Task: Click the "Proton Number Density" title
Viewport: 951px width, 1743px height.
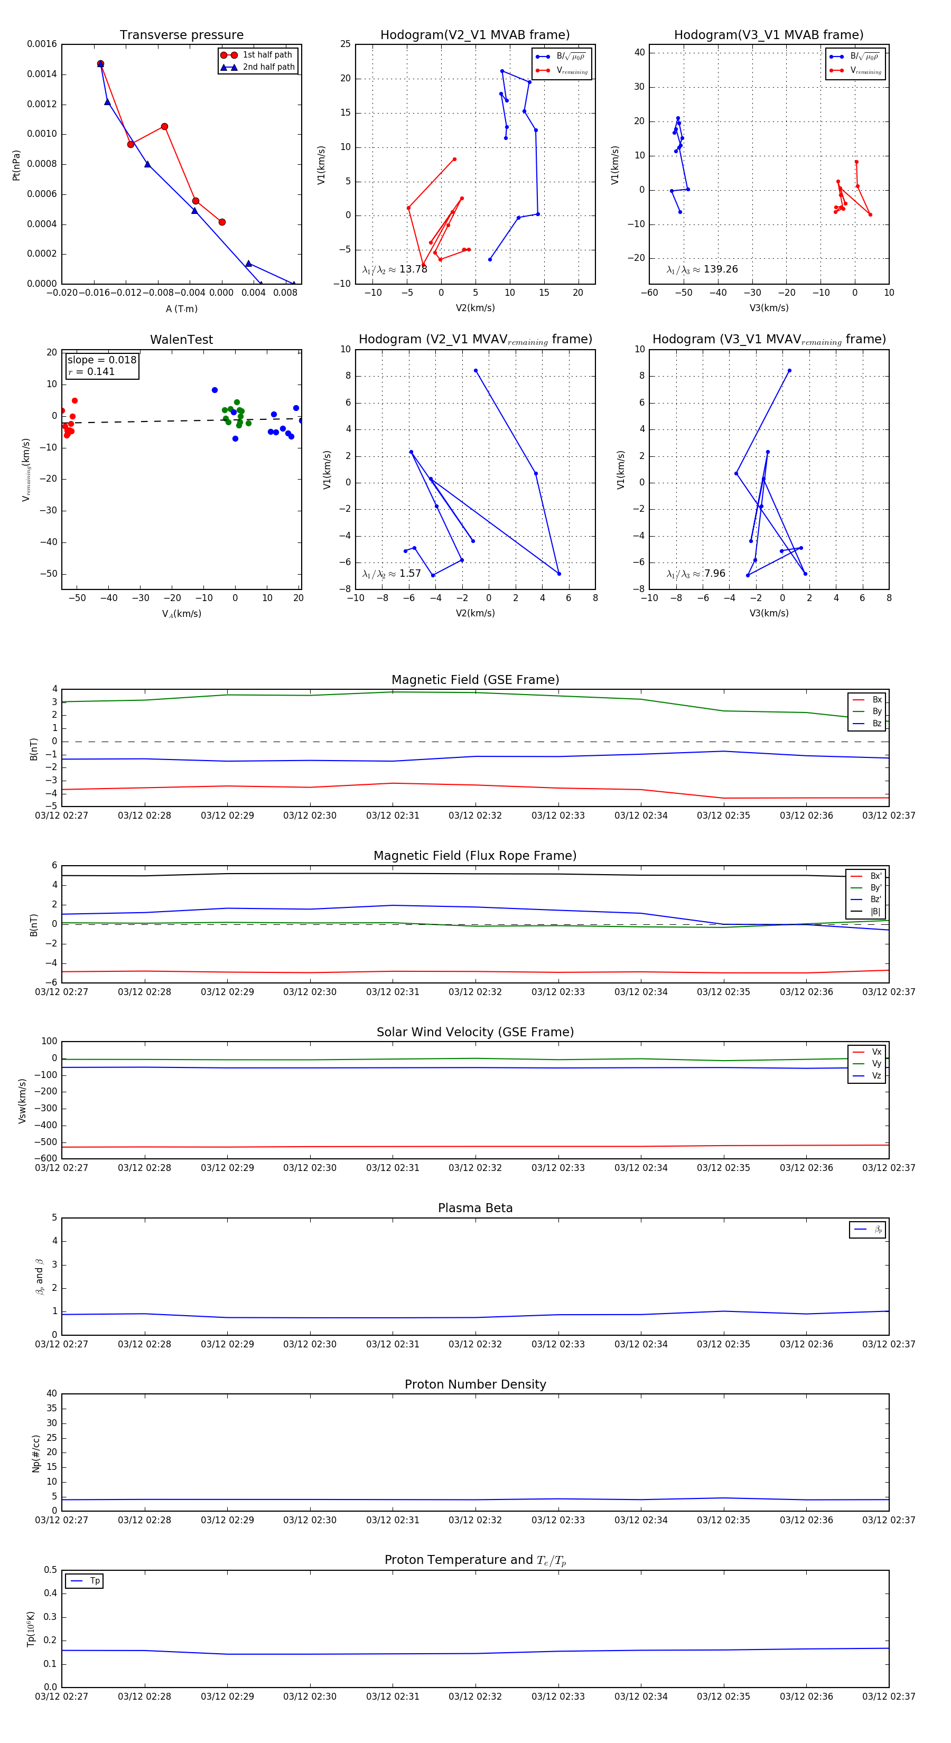Action: 475,1384
